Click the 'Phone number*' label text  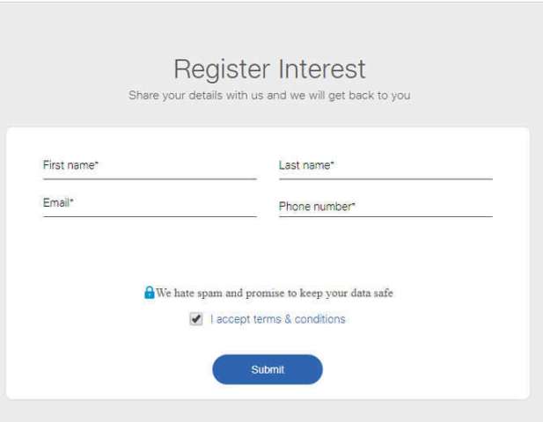(x=317, y=207)
